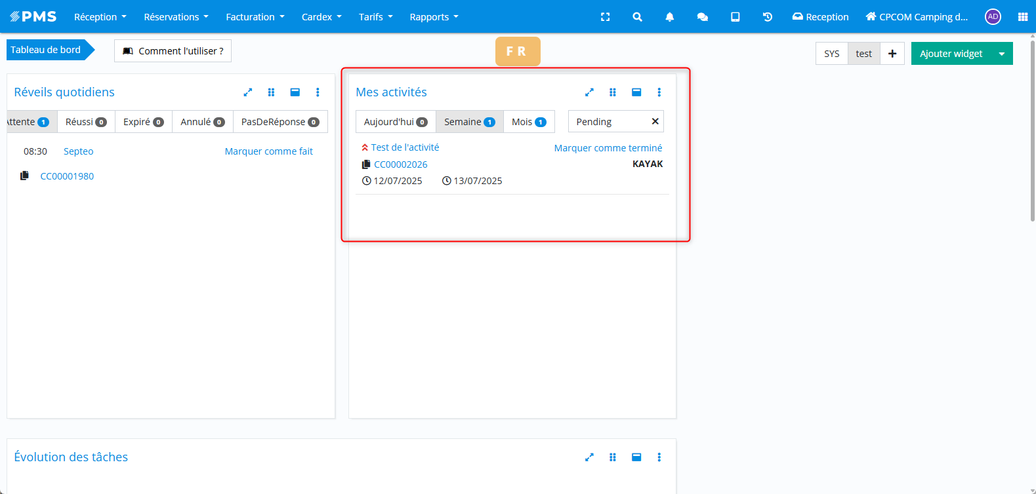Screen dimensions: 1036x494
Task: Collapse the Réveils quotidiens widget panel
Action: click(x=295, y=92)
